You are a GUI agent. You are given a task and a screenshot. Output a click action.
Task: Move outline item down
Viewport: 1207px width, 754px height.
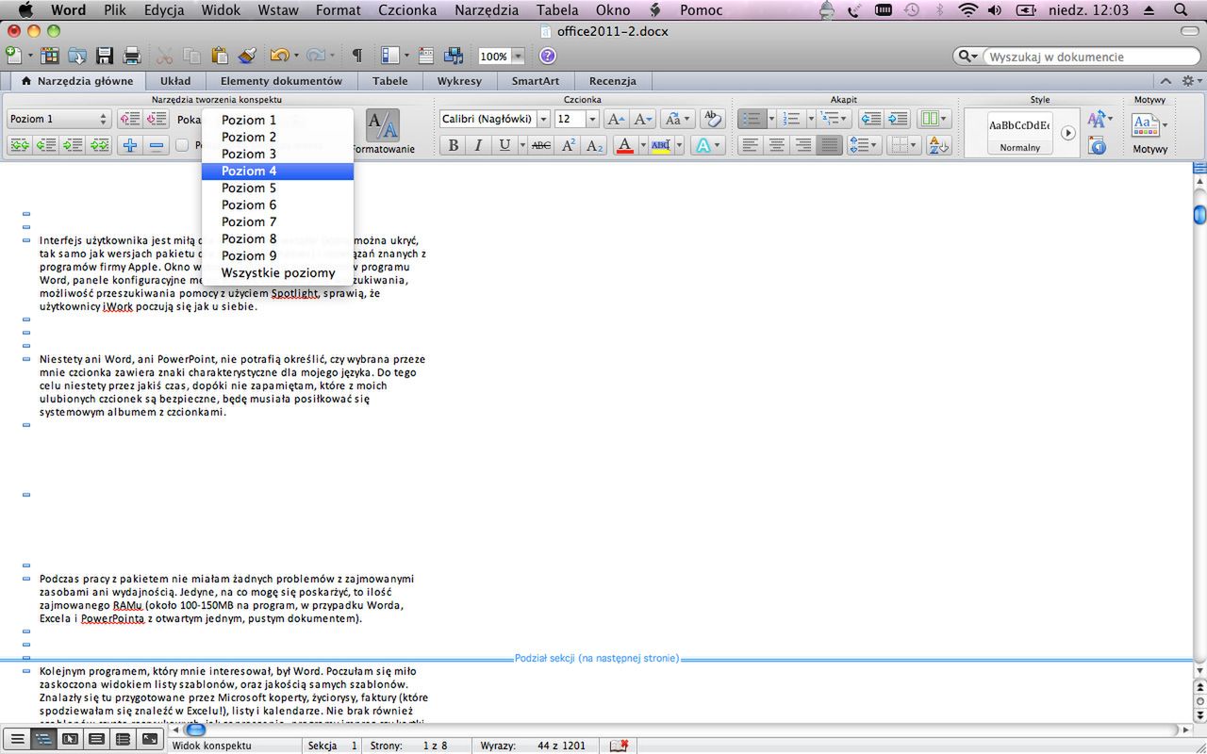[157, 119]
